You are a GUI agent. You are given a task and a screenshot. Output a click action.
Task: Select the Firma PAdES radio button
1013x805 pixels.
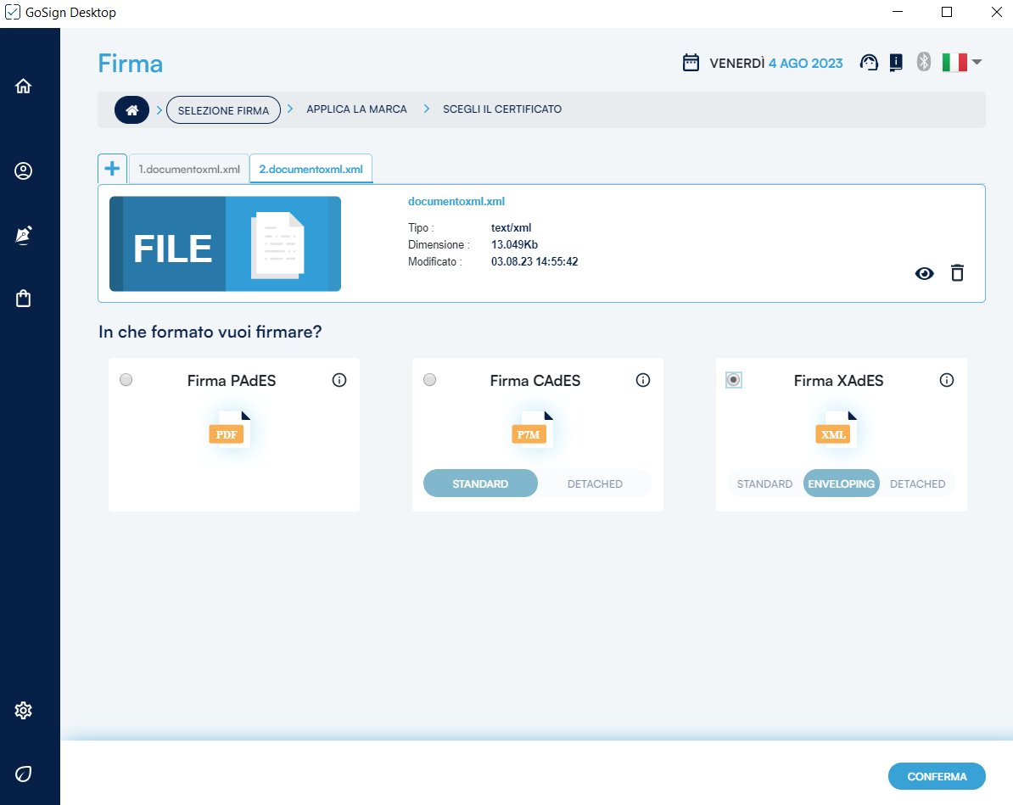click(126, 380)
